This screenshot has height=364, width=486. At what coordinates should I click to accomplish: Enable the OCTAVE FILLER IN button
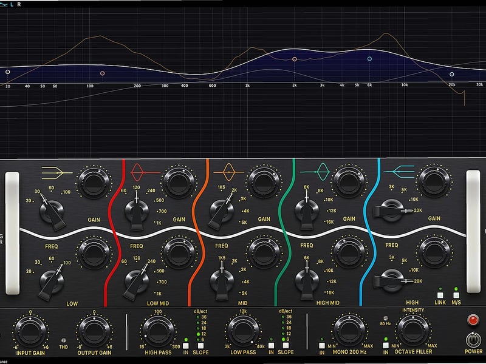(385, 344)
